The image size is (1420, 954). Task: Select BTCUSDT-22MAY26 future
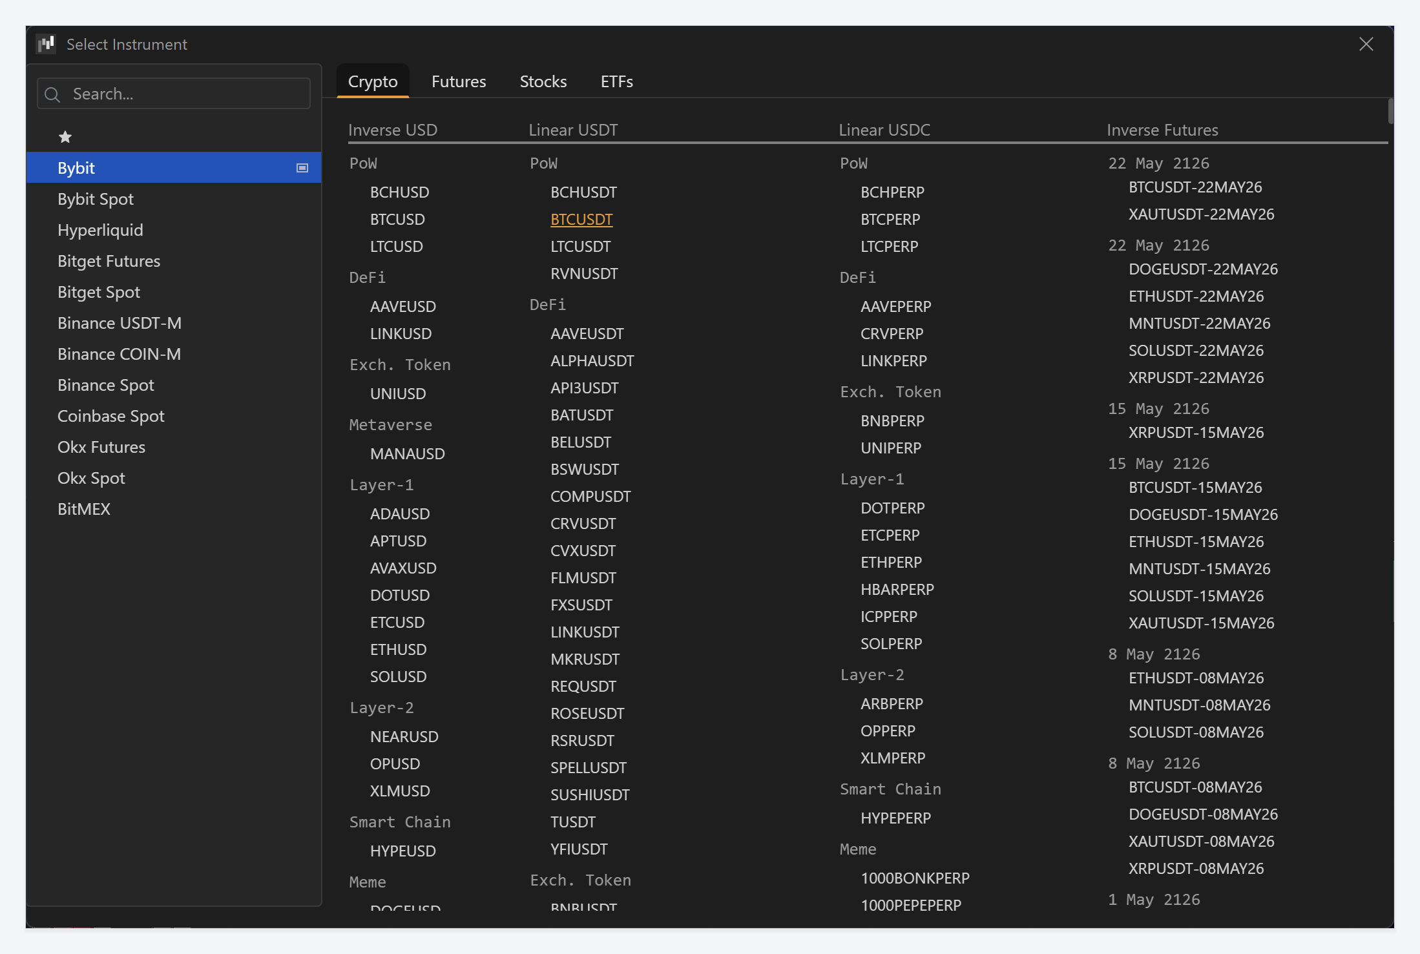tap(1195, 187)
